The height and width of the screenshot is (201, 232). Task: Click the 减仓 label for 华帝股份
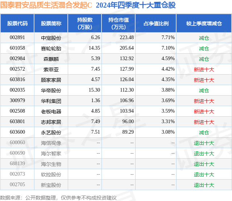point(204,91)
